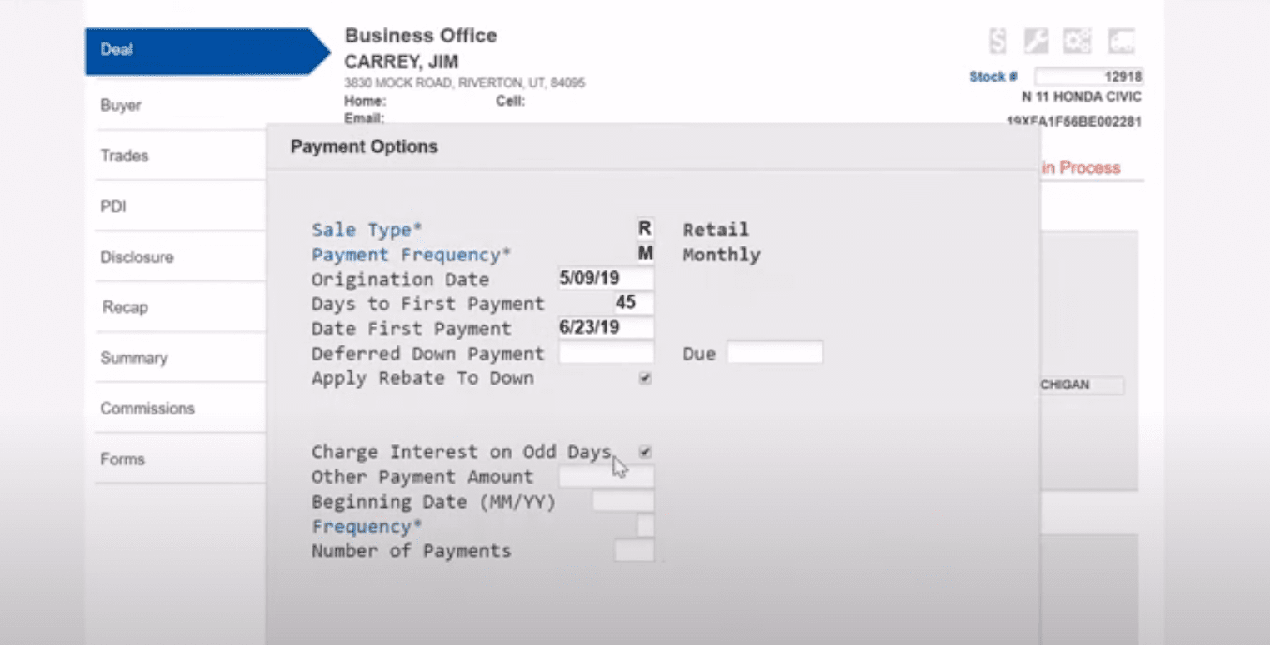Open the Payment Frequency selector
This screenshot has width=1270, height=645.
click(x=644, y=252)
